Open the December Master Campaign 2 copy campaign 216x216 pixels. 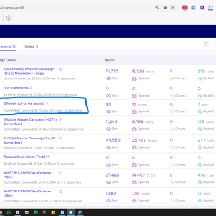point(29,71)
